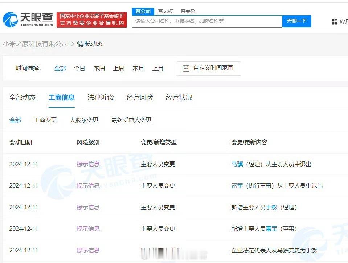This screenshot has height=263, width=348.
Task: Click 提示信息 in 于澎 经理 row
Action: point(88,207)
